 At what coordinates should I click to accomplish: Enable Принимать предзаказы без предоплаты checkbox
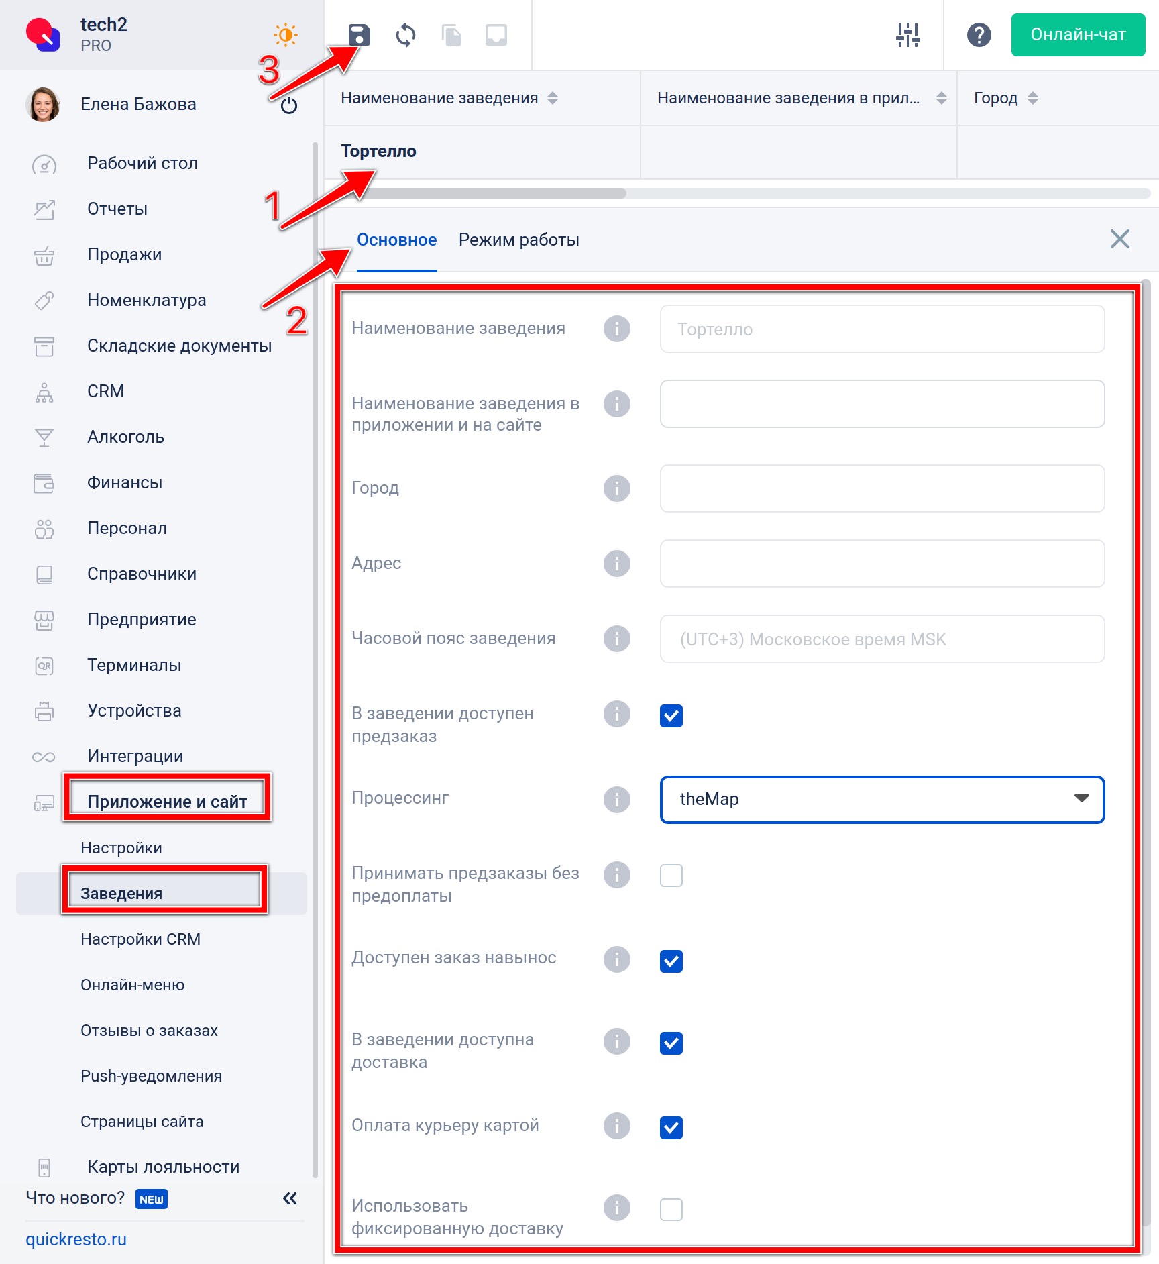coord(671,876)
